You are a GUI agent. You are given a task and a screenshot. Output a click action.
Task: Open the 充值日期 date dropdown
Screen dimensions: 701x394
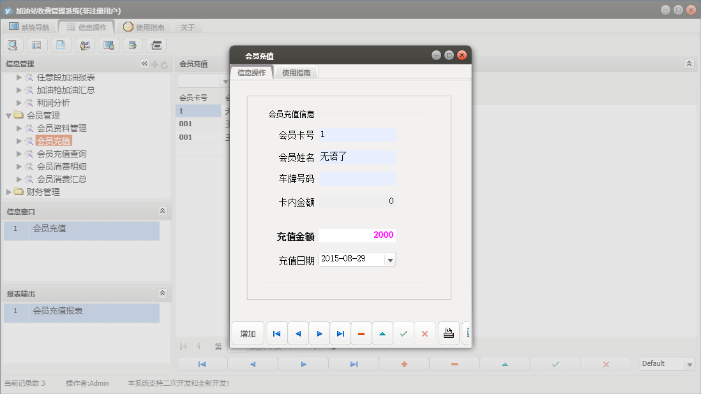click(x=389, y=259)
